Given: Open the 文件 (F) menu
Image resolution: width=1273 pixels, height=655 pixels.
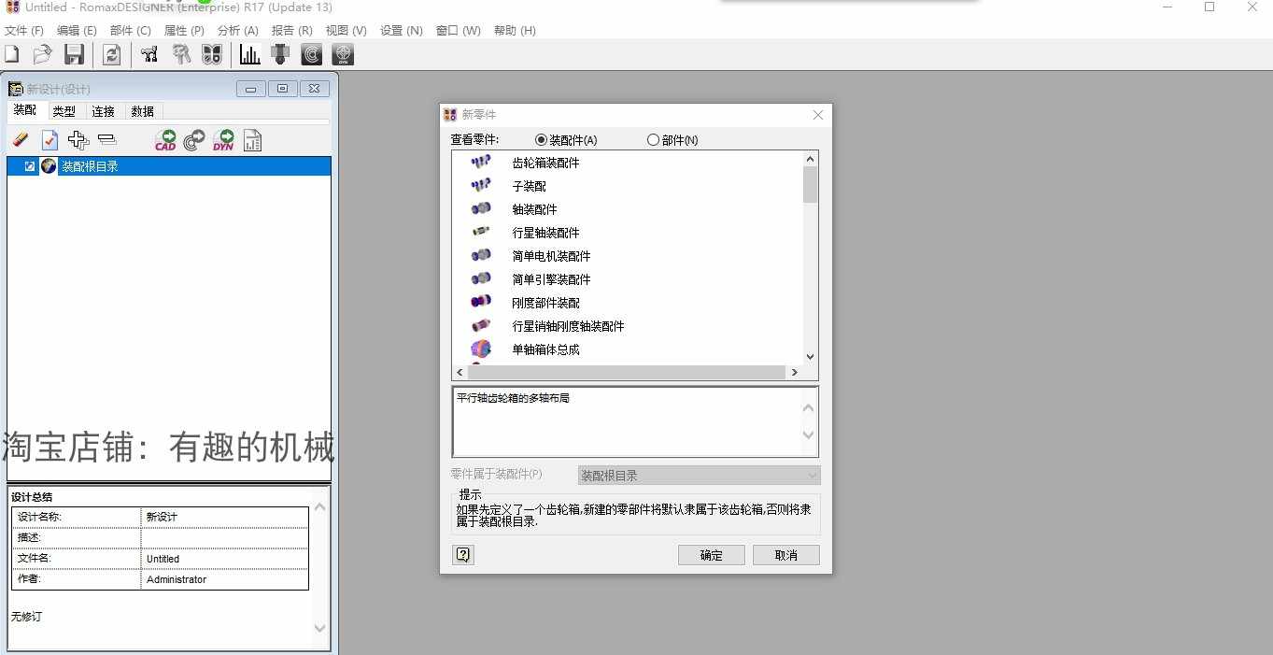Looking at the screenshot, I should (x=24, y=30).
